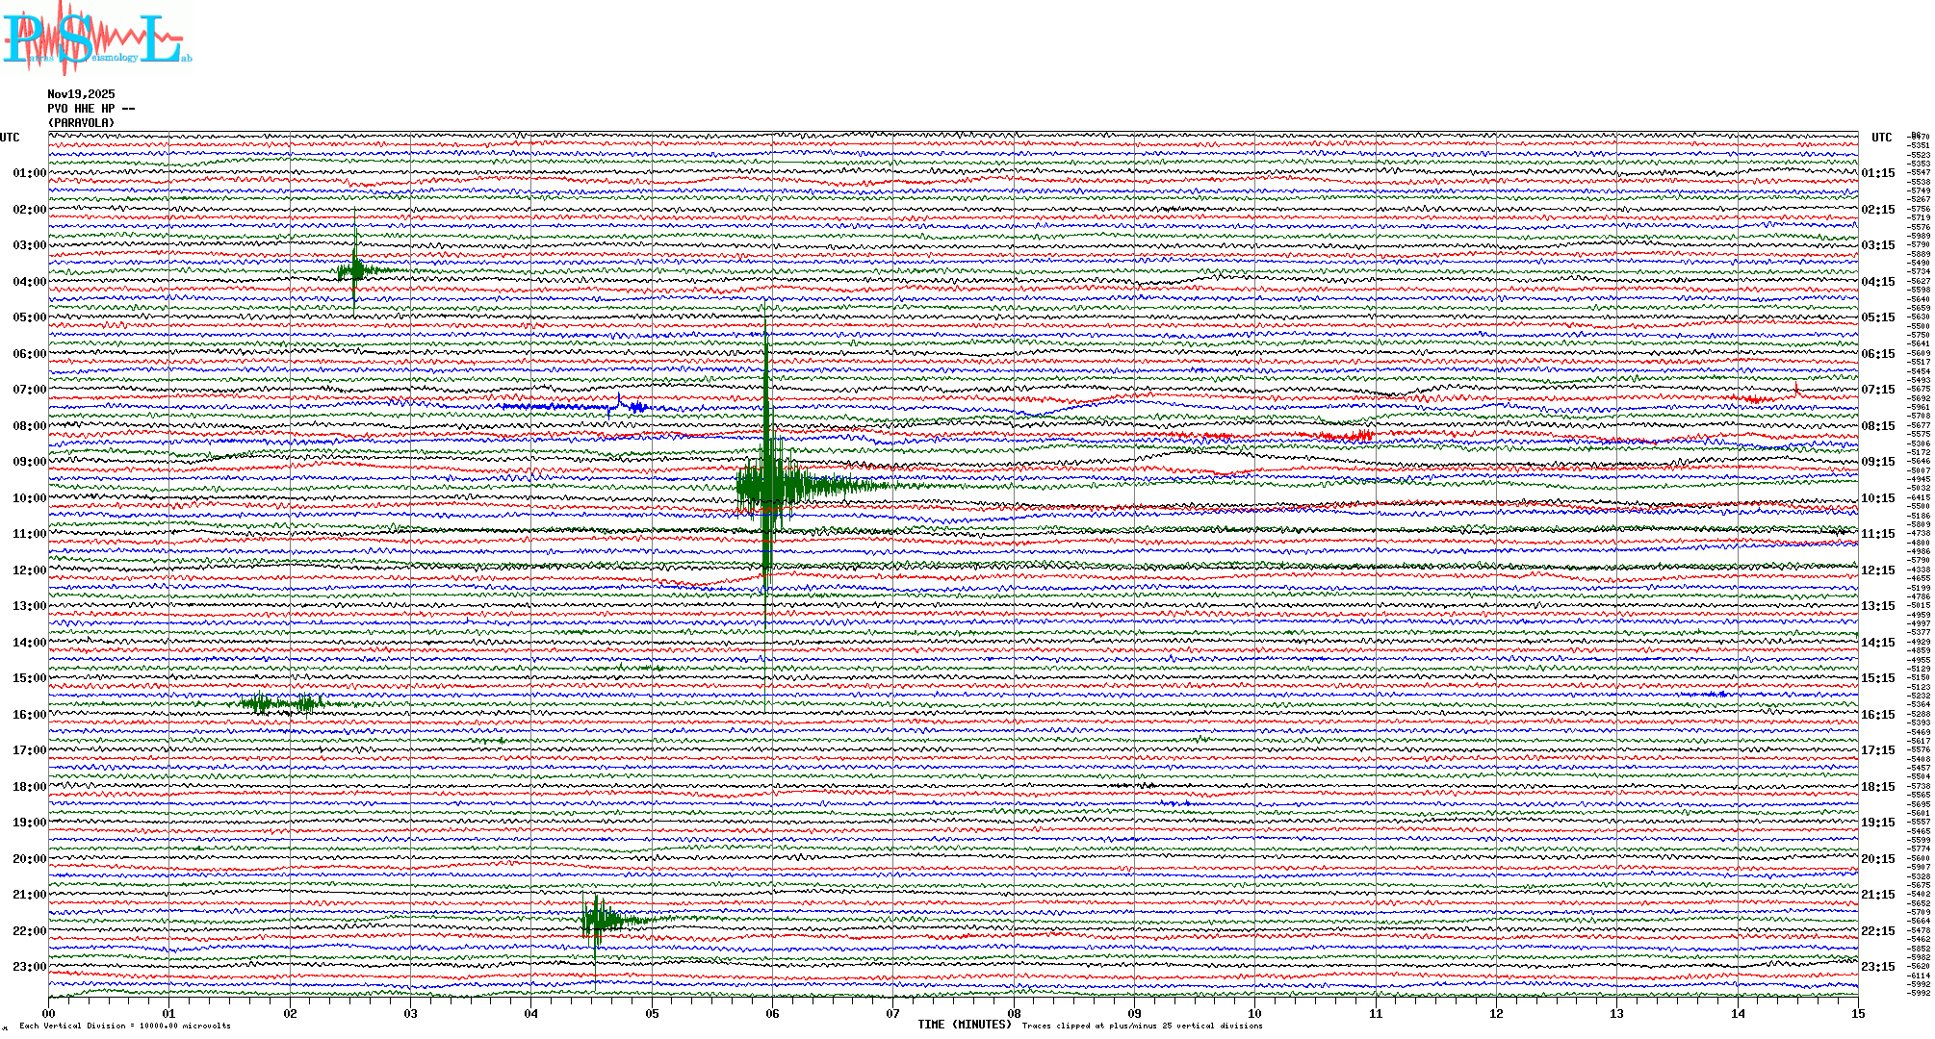Image resolution: width=1935 pixels, height=1039 pixels.
Task: Click the TIME (MINUTES) axis title
Action: (x=965, y=1025)
